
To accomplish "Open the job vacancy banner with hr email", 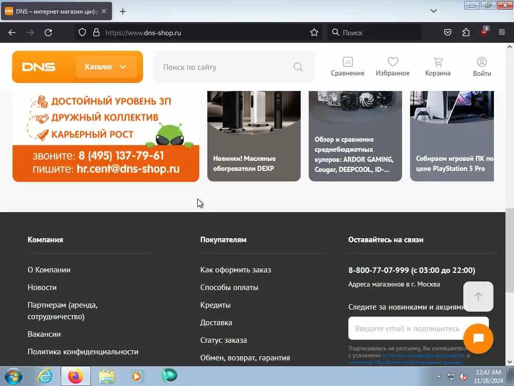I will point(106,136).
